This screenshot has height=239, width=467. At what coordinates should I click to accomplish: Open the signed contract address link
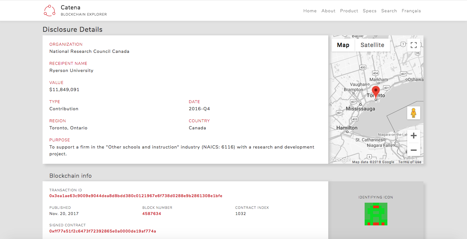coord(103,231)
